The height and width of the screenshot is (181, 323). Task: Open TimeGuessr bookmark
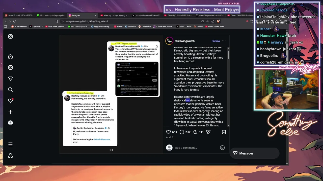[144, 26]
